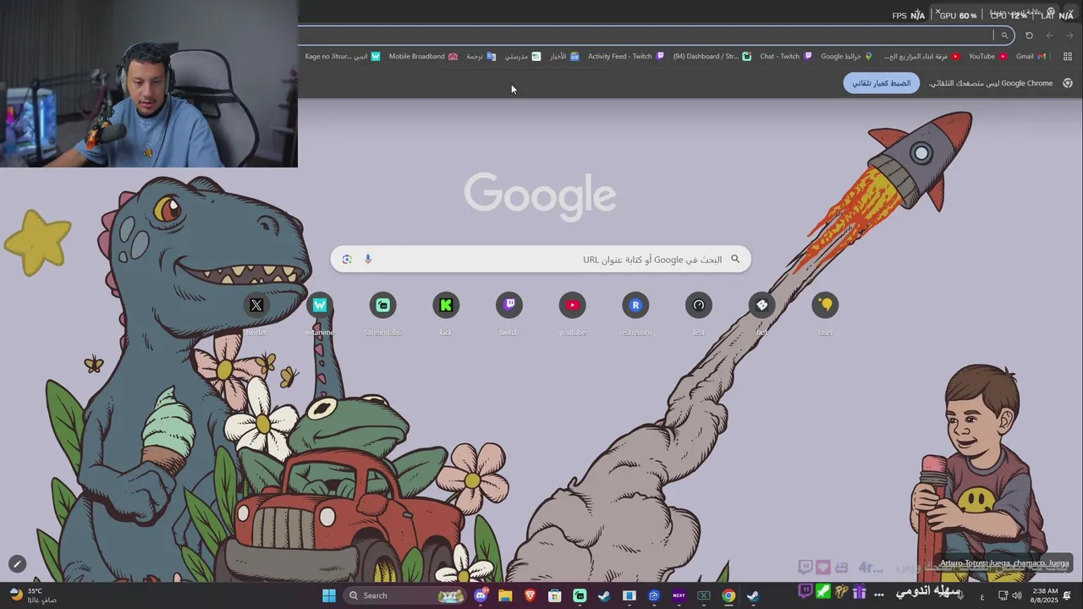Image resolution: width=1083 pixels, height=609 pixels.
Task: Open the YouTube bookmark
Action: click(x=987, y=57)
